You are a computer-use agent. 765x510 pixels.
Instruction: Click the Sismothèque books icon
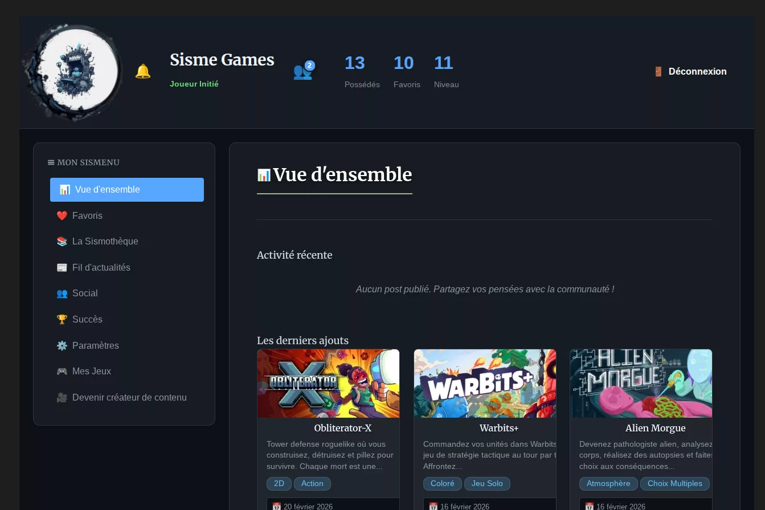(62, 241)
